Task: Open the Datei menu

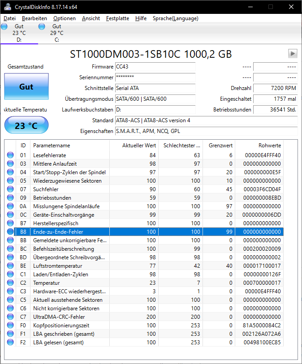Action: [x=9, y=18]
